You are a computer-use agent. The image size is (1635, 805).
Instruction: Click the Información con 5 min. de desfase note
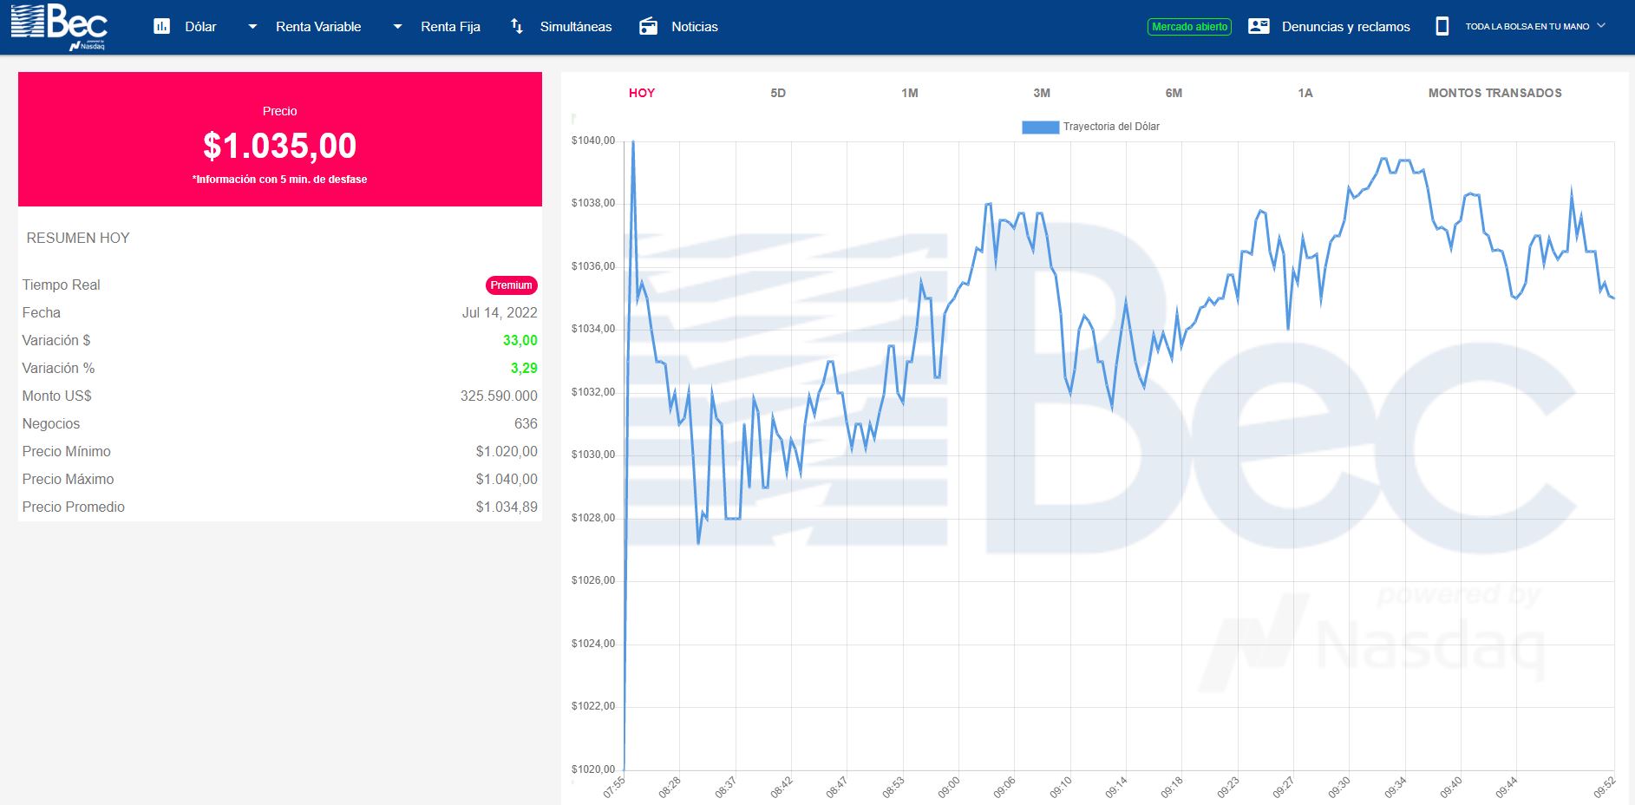pos(280,180)
